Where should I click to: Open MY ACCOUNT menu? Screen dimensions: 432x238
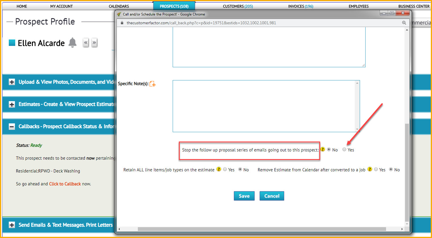(61, 6)
